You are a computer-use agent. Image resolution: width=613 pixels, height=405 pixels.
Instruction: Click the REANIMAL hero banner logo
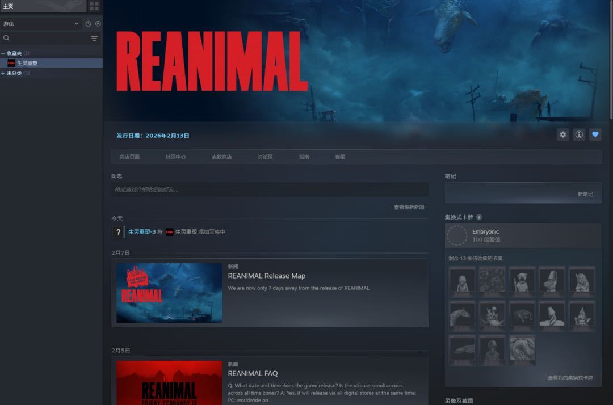[212, 61]
